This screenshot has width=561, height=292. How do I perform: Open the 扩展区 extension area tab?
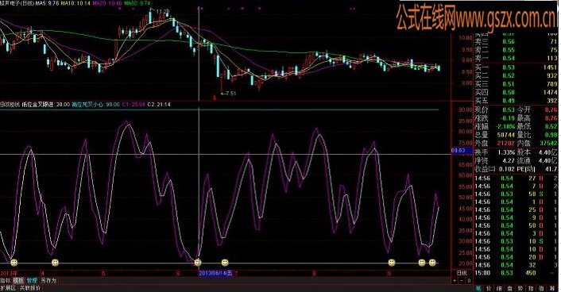point(8,288)
